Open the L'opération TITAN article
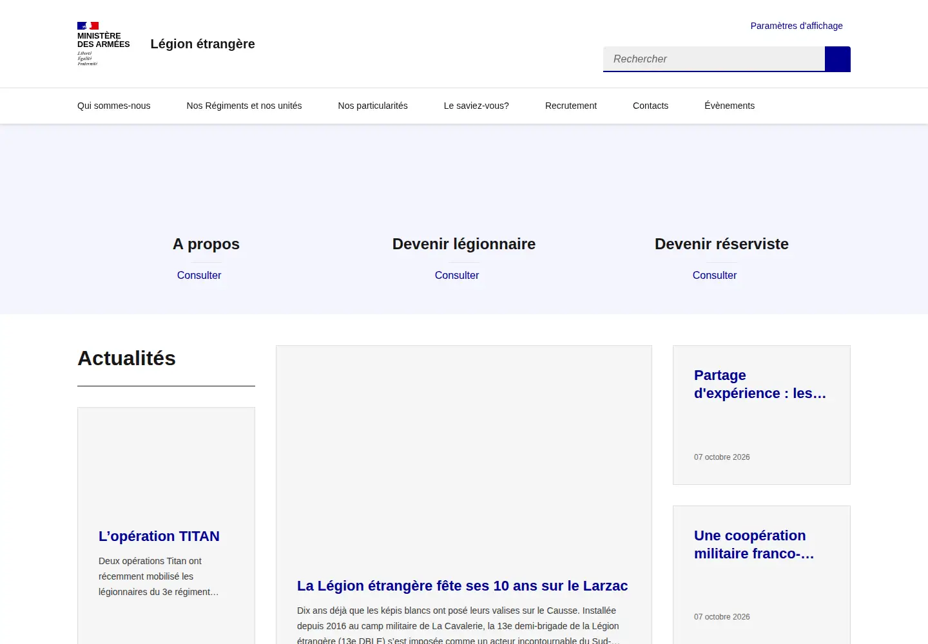 (x=159, y=536)
